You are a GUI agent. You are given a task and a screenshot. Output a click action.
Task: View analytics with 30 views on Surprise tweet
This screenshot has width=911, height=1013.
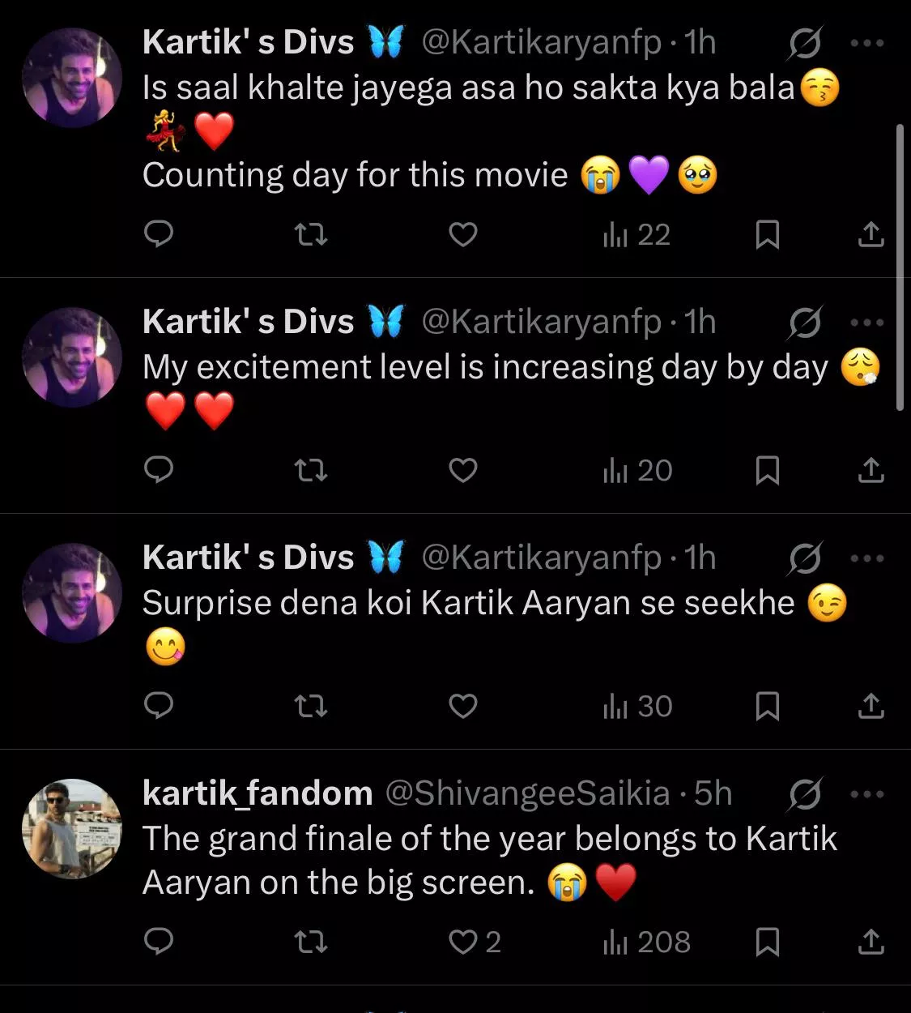(x=637, y=707)
